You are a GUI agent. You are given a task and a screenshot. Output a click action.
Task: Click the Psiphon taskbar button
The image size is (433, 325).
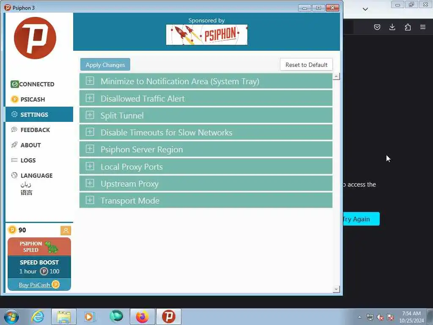(169, 317)
